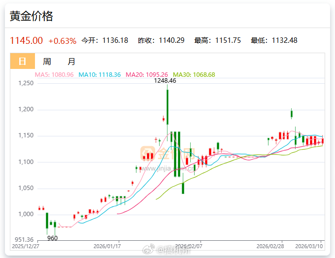Click the current price 1145.00
Viewport: 335px width, 258px height.
click(26, 40)
